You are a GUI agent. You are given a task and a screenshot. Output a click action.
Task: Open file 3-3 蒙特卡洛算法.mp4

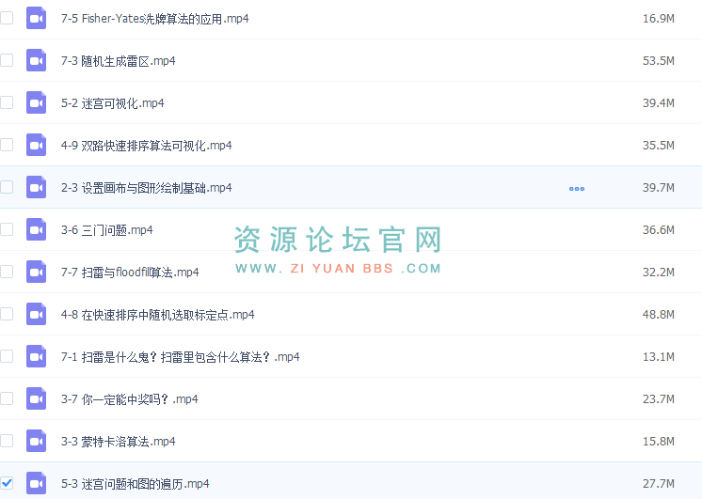[119, 442]
